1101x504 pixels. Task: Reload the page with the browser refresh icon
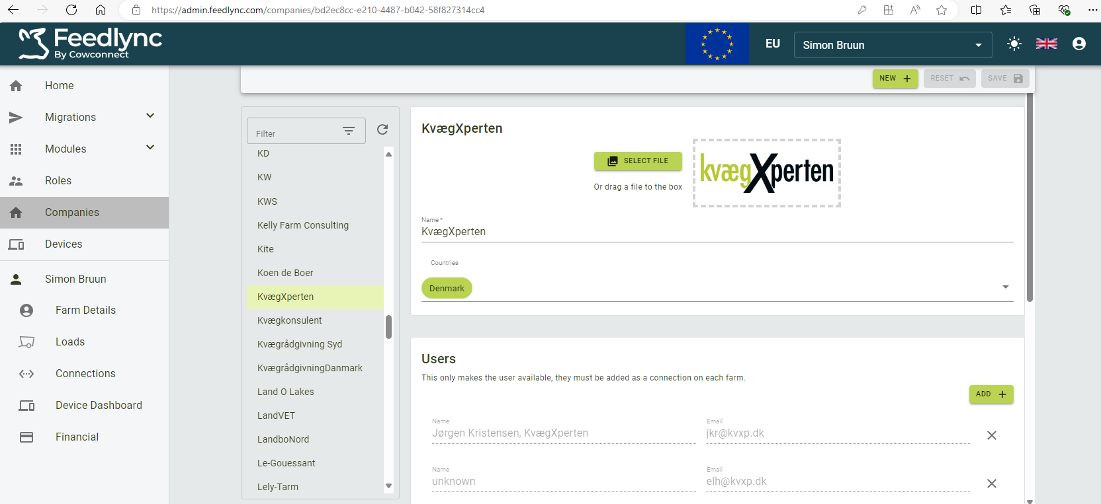point(71,10)
